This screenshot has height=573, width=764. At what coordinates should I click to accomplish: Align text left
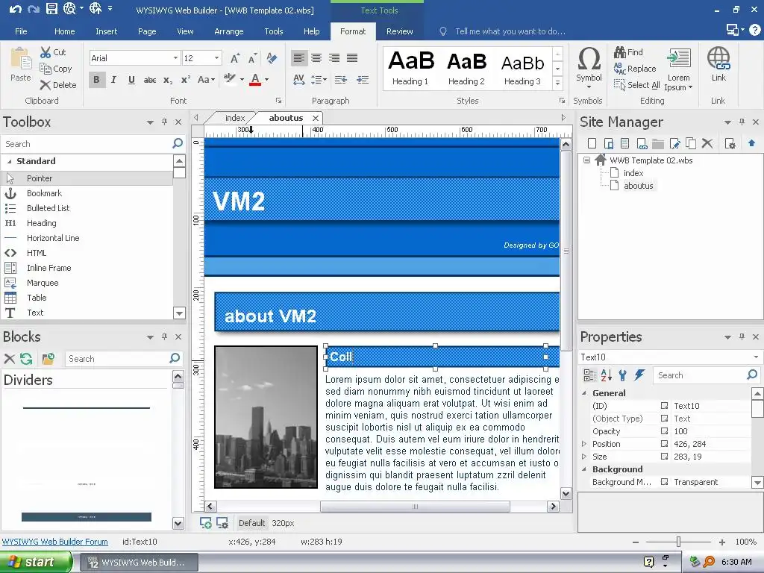point(298,58)
